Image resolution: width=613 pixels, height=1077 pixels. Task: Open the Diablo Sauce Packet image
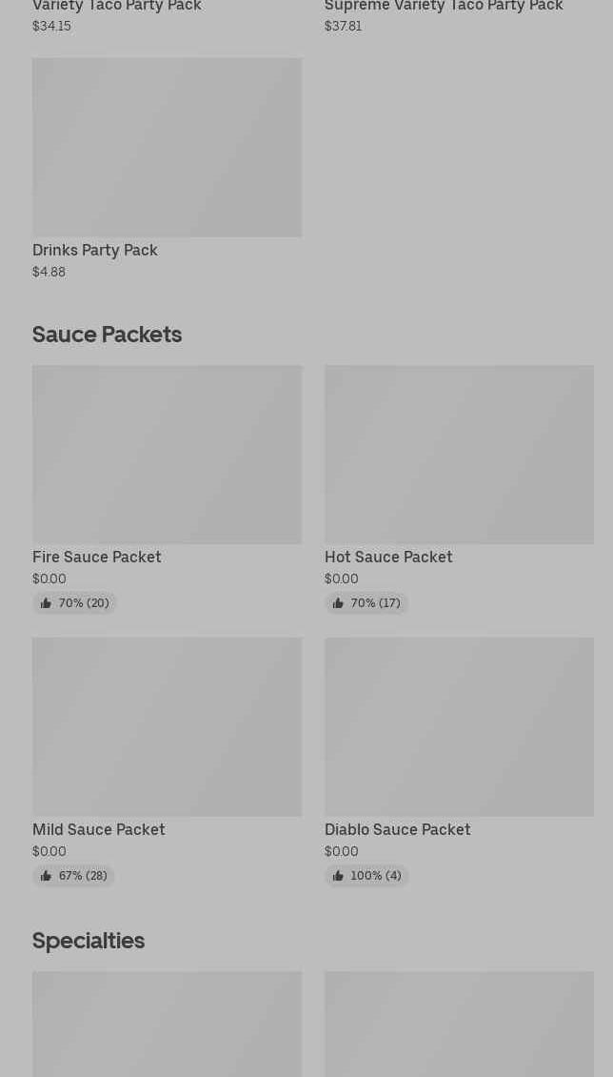click(459, 727)
